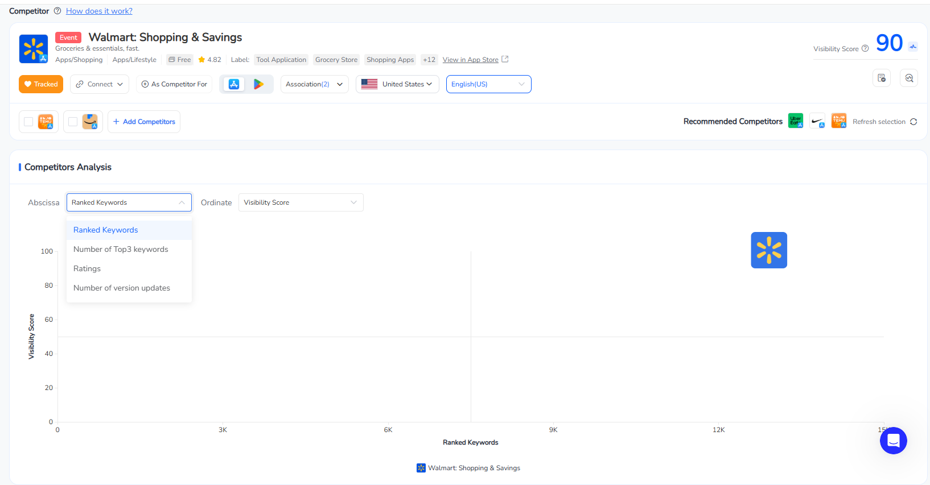Click the Competitor help question mark icon
The width and height of the screenshot is (930, 485).
click(57, 11)
